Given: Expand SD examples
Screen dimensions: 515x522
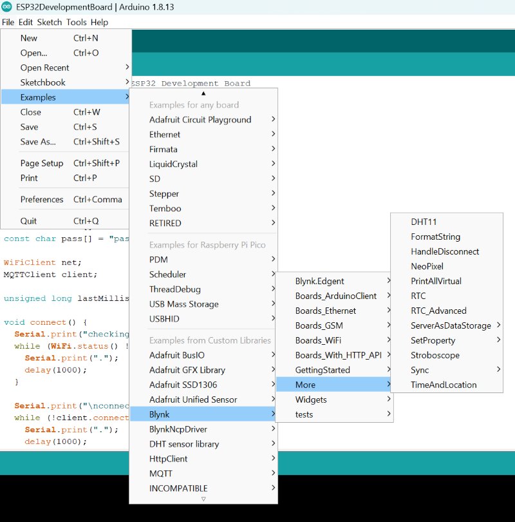Looking at the screenshot, I should click(x=203, y=179).
